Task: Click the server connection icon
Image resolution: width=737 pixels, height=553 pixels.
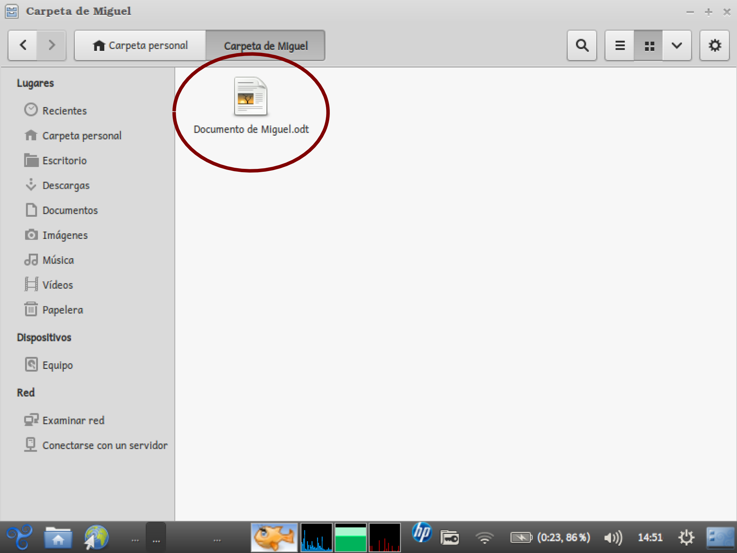Action: point(31,444)
